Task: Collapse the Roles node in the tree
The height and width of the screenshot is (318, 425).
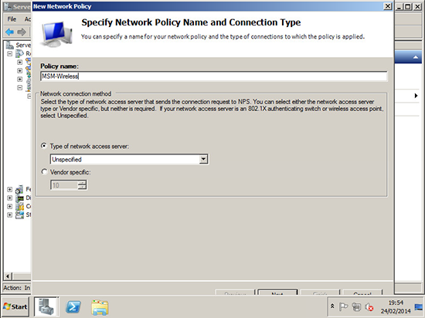Action: (10, 54)
